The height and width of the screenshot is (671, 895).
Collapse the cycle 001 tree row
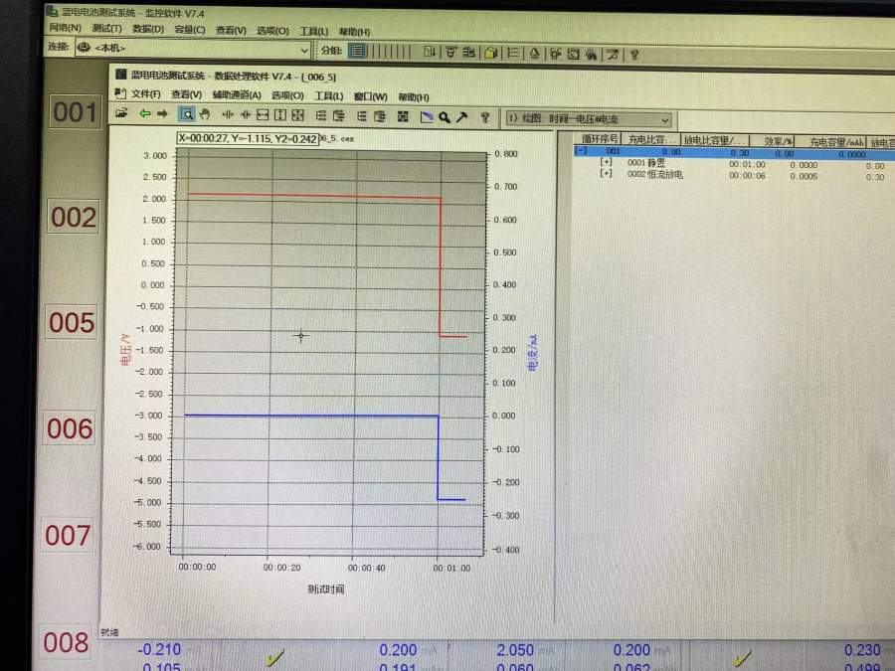coord(581,151)
